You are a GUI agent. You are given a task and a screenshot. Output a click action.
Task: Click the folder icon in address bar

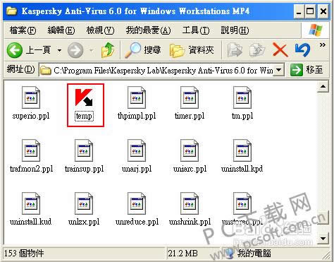coord(46,70)
